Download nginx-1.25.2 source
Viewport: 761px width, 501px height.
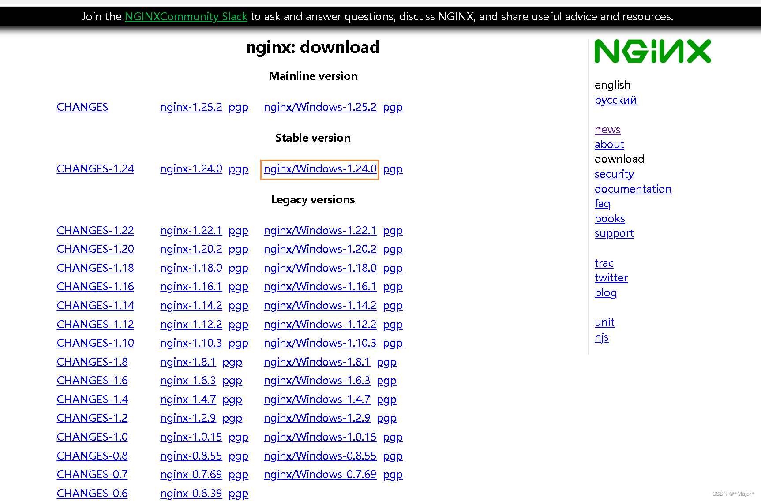click(191, 107)
